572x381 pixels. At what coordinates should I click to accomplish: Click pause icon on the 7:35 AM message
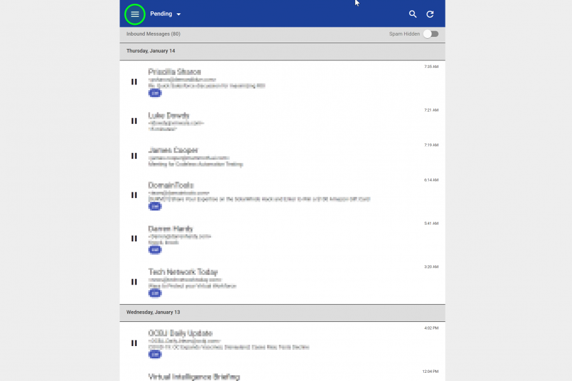tap(134, 82)
